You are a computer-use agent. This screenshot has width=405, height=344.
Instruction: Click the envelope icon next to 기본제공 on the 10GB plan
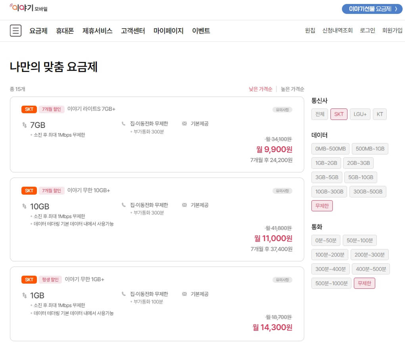tap(185, 205)
